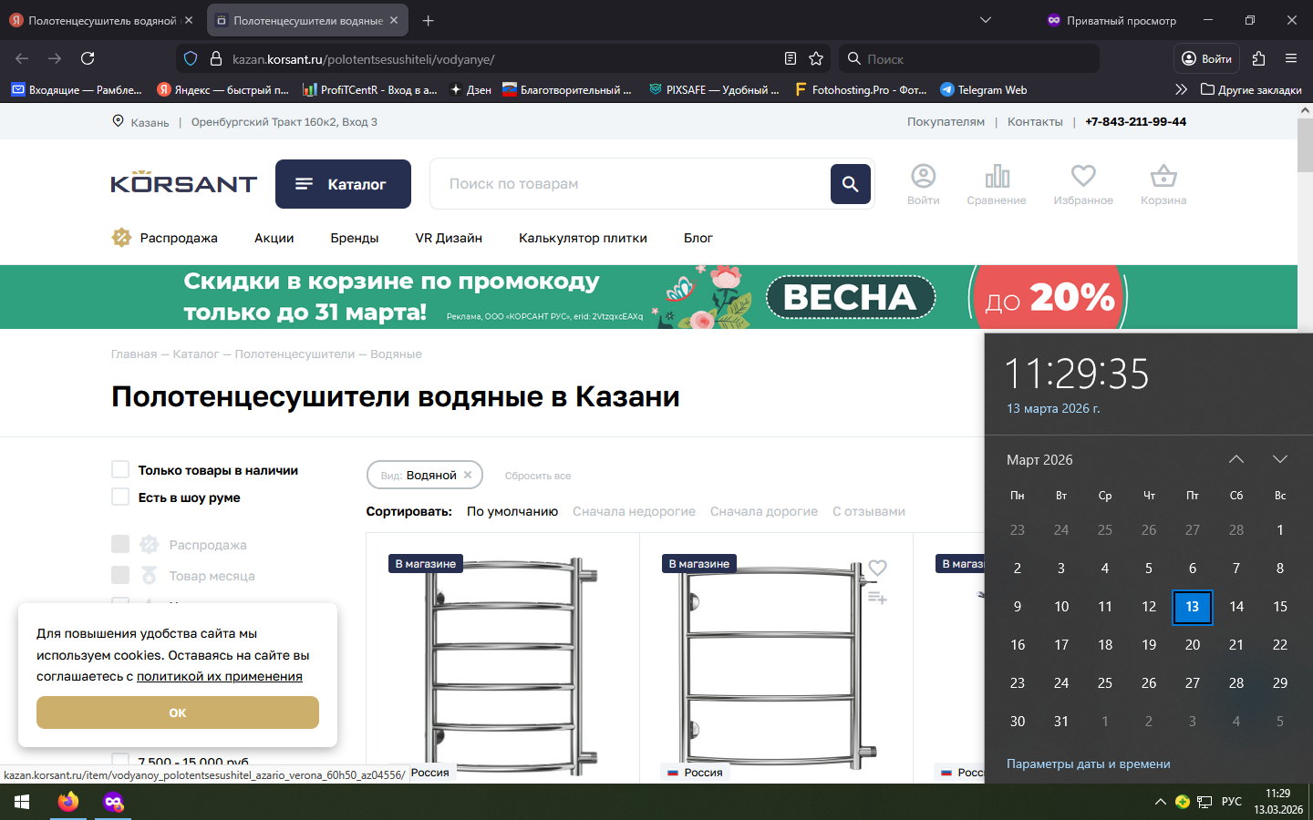Click the Войти profile icon on site
This screenshot has height=820, width=1313.
point(923,177)
